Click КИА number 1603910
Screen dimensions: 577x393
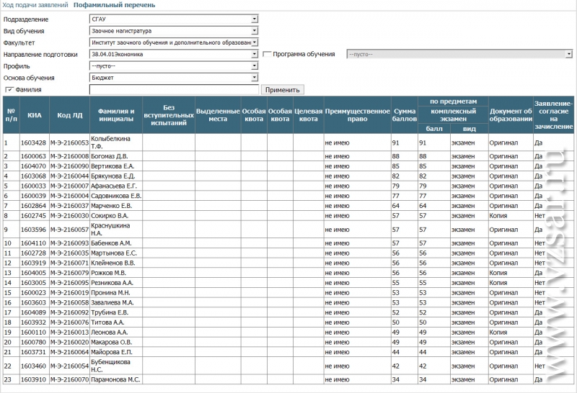coord(33,379)
